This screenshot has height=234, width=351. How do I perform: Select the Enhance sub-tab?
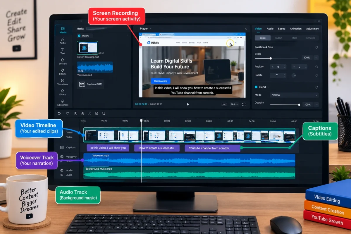[311, 38]
